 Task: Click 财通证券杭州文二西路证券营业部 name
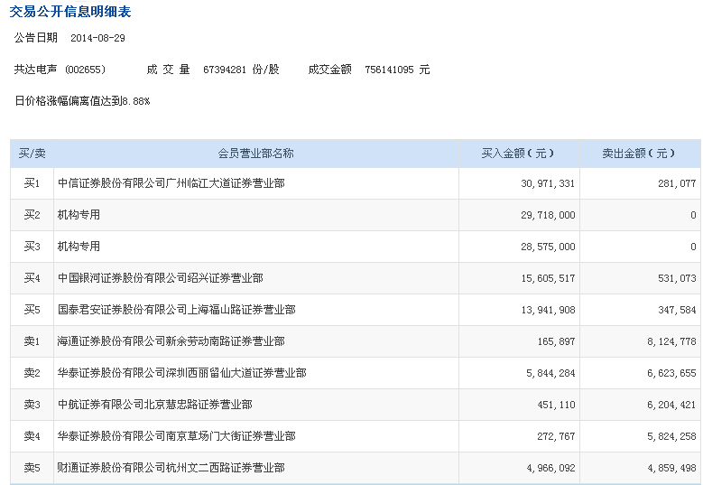(x=171, y=468)
